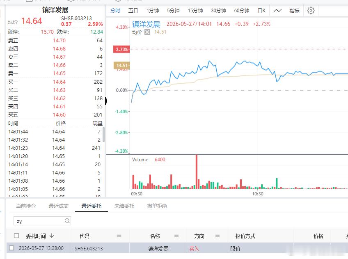
Task: Click 卖五 price 14.70
Action: pyautogui.click(x=59, y=40)
